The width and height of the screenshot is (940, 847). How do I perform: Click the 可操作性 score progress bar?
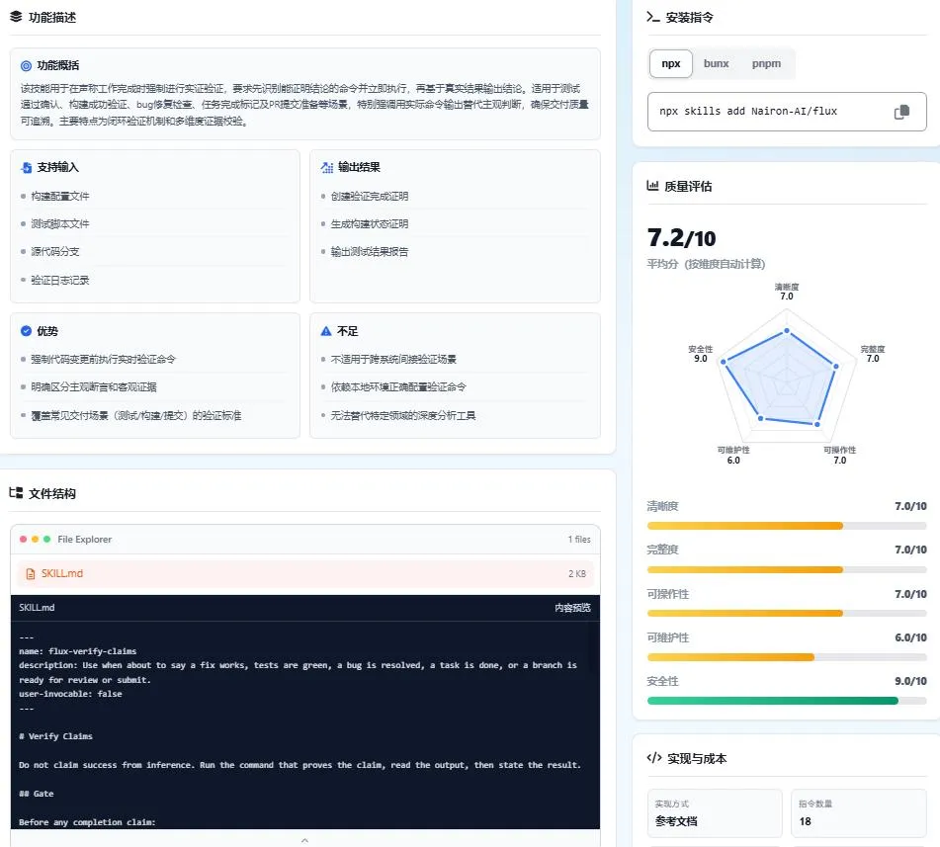[787, 613]
